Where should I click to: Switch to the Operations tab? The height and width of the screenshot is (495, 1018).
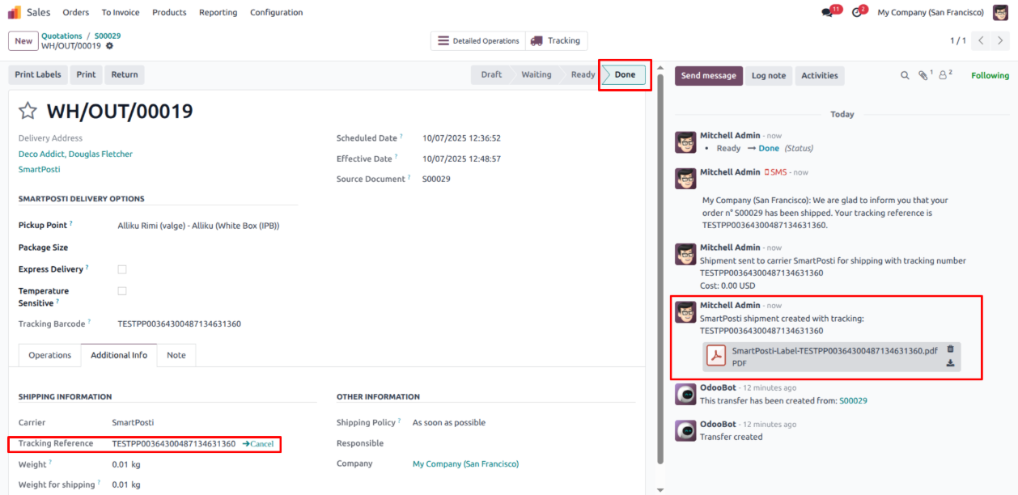50,355
